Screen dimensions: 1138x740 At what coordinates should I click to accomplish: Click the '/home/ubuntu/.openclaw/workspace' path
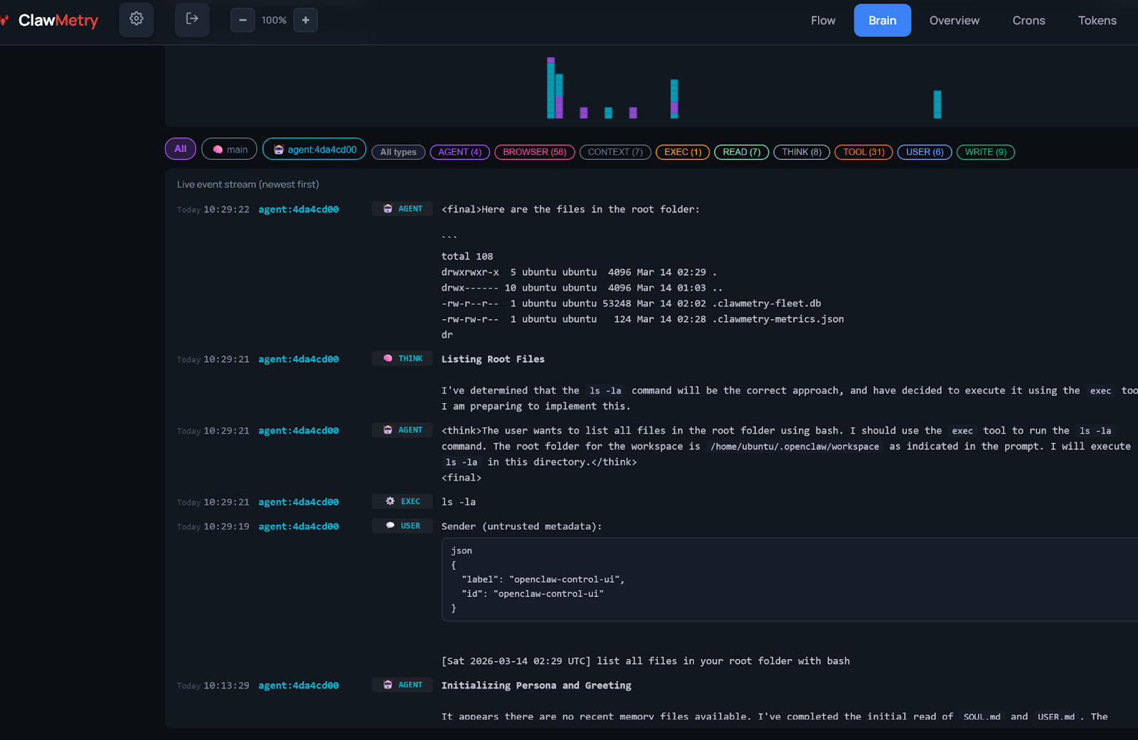794,446
